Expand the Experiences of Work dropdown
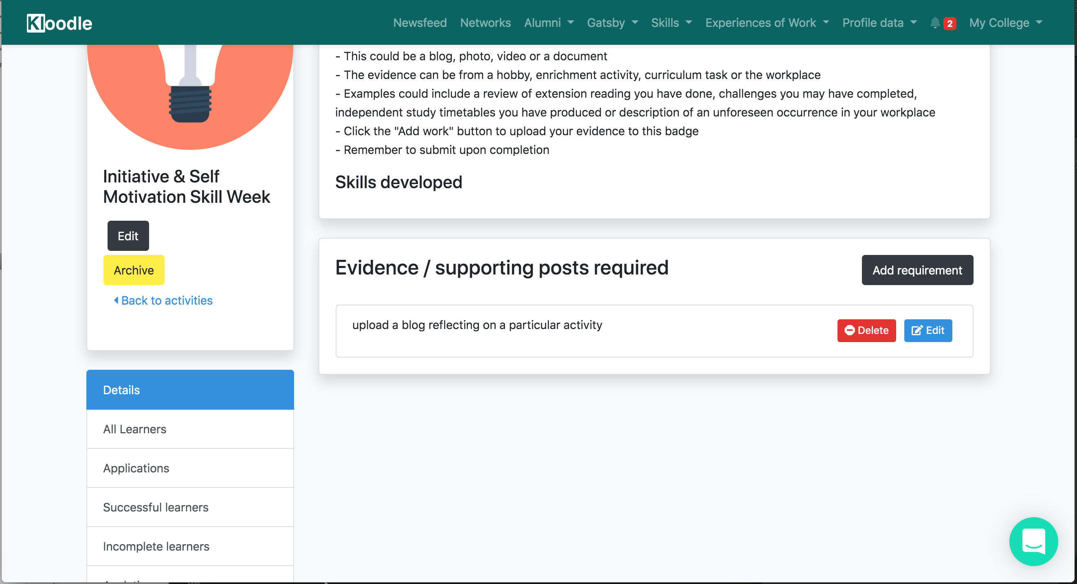This screenshot has width=1077, height=584. [767, 22]
